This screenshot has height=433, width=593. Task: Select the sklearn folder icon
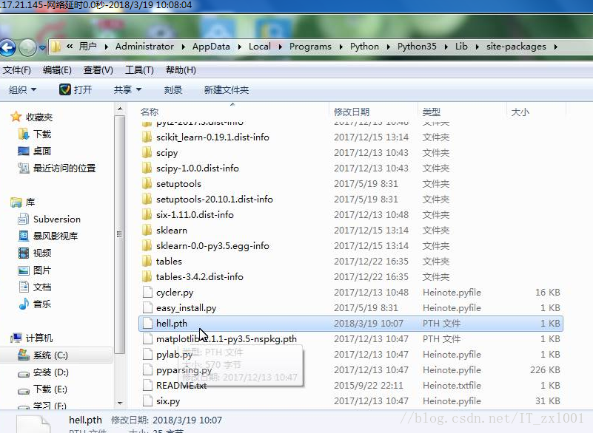point(147,230)
